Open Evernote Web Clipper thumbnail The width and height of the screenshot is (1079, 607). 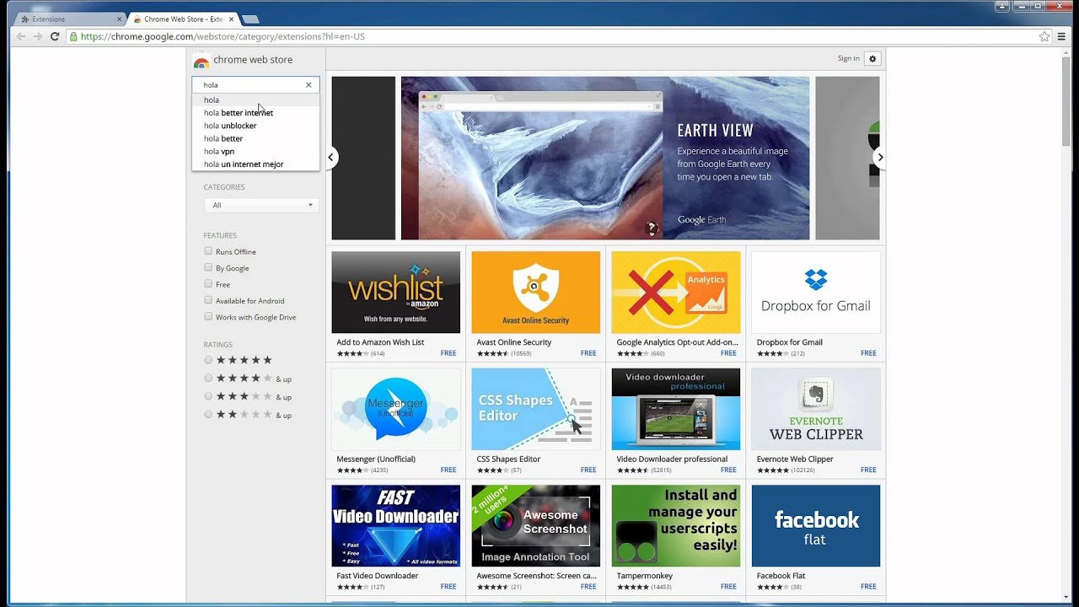pos(816,409)
